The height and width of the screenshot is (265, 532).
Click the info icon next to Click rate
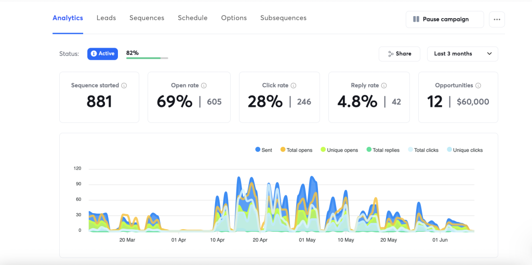click(x=294, y=86)
